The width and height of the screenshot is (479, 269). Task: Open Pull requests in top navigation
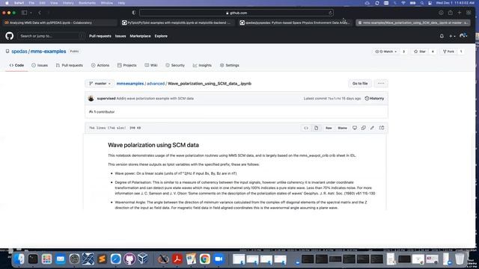tap(100, 36)
